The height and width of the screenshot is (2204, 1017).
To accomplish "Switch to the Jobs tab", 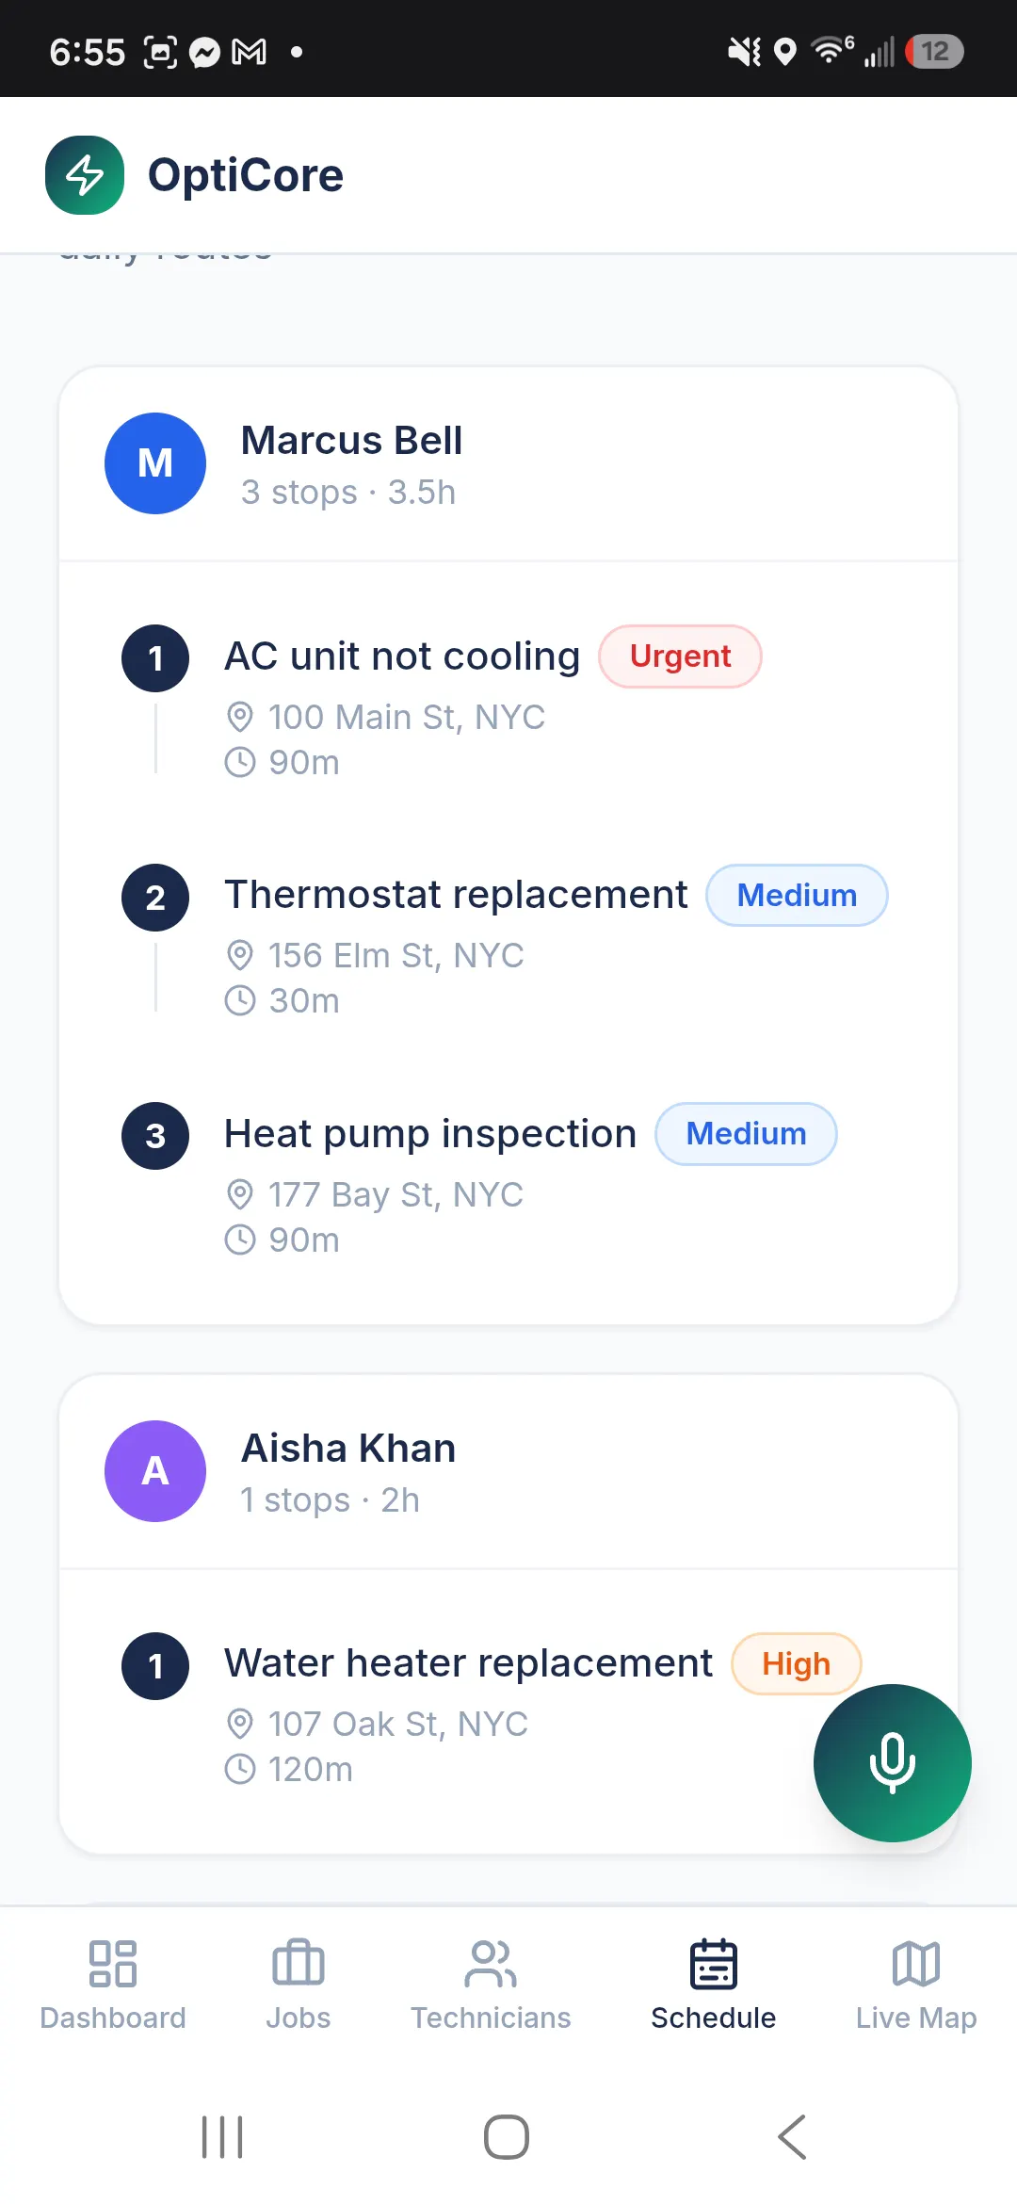I will click(x=298, y=1985).
